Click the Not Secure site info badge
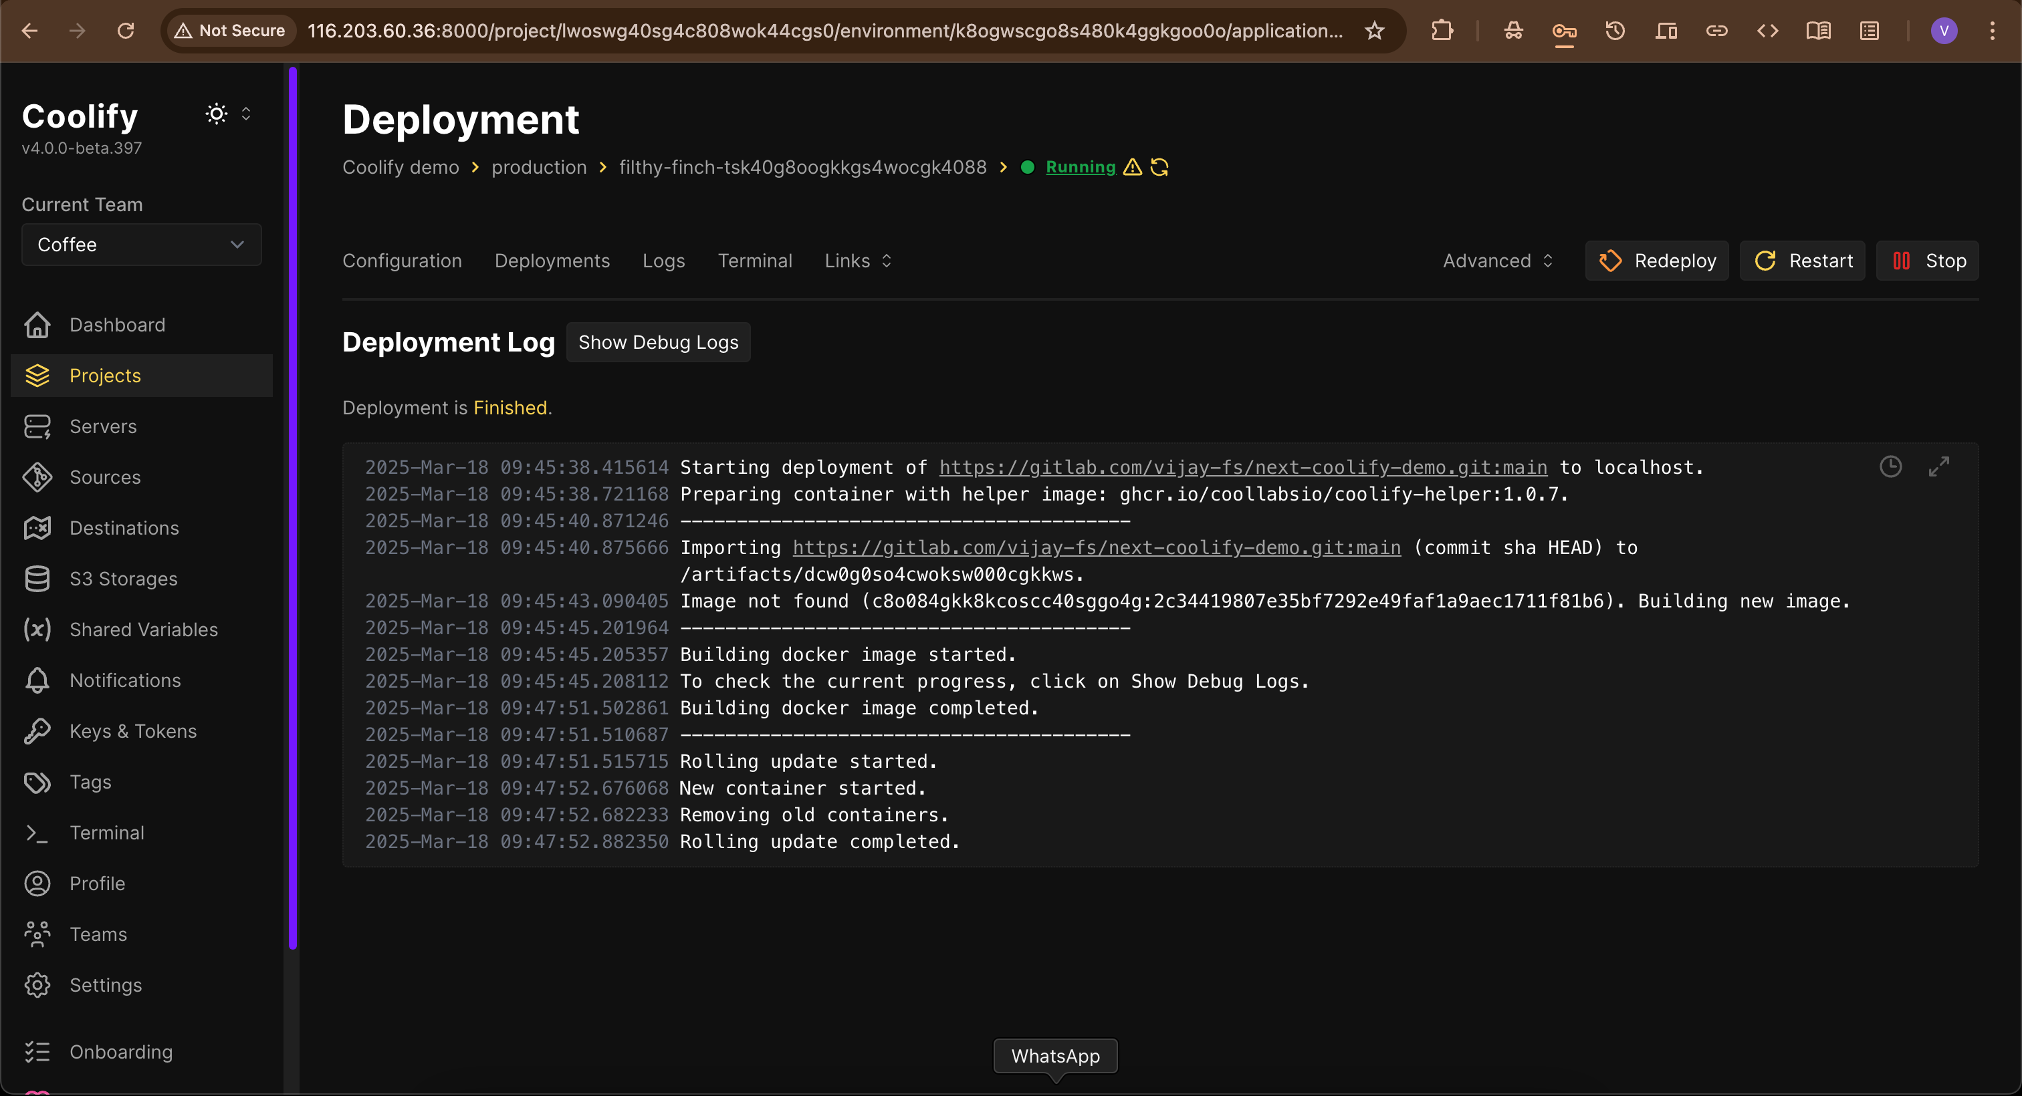The width and height of the screenshot is (2022, 1096). click(230, 31)
